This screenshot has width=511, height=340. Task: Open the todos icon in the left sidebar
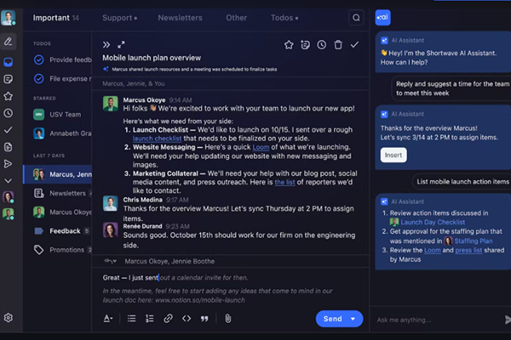[9, 79]
